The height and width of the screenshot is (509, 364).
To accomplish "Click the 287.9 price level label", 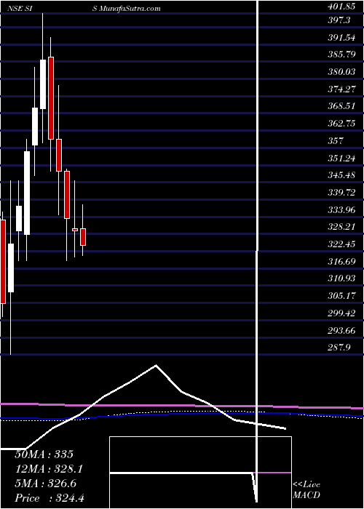I will coord(340,347).
